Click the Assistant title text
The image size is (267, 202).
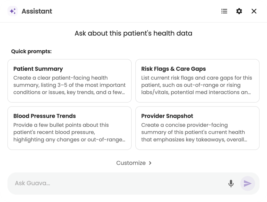[x=37, y=11]
